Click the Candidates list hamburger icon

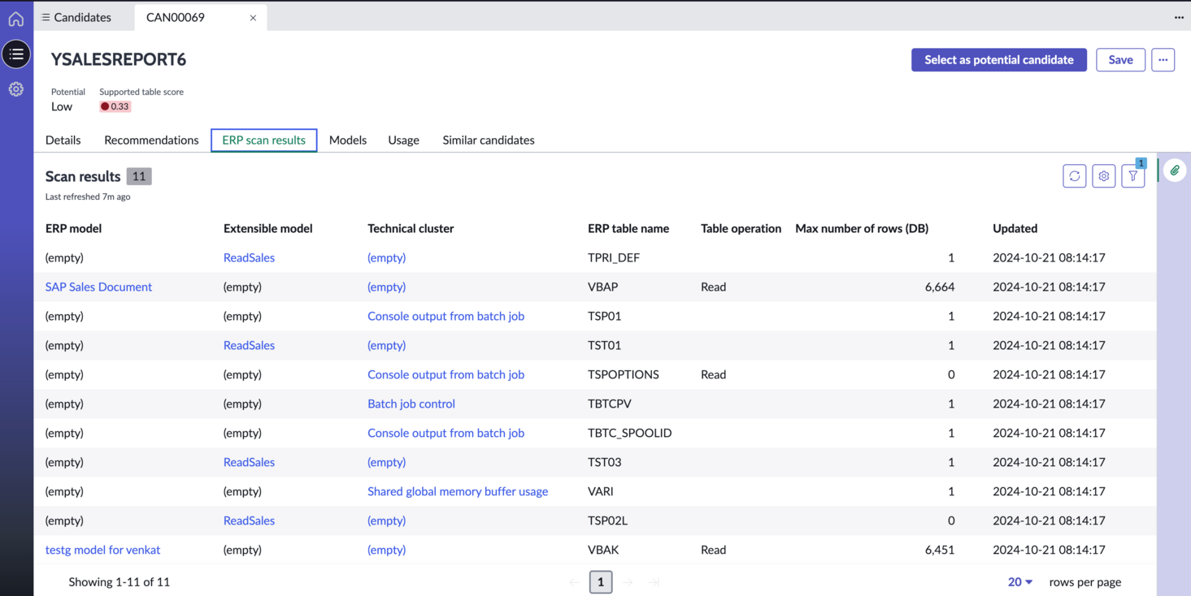pyautogui.click(x=46, y=17)
